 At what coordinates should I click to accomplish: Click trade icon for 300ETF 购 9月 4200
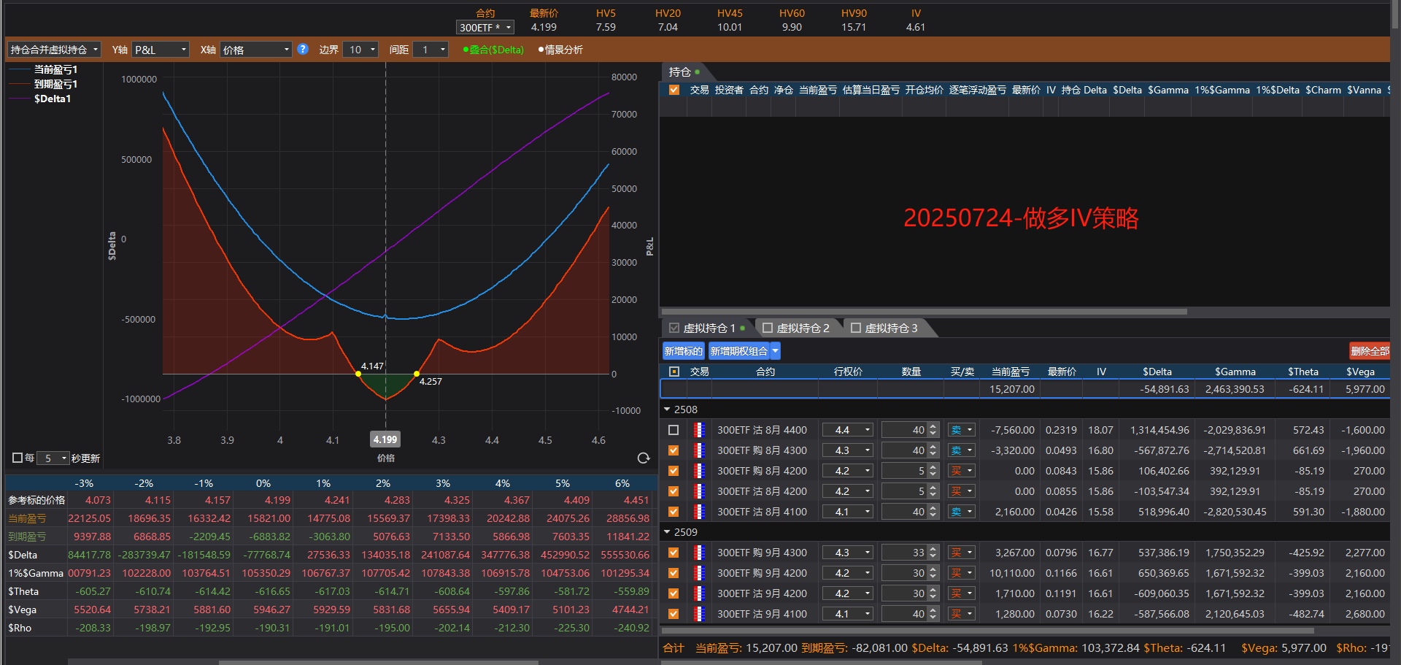[x=699, y=574]
